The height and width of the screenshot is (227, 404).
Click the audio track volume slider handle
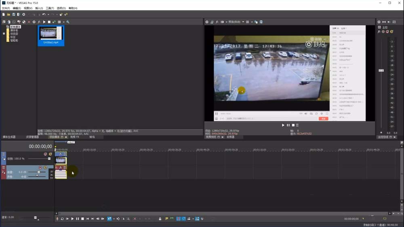click(39, 172)
